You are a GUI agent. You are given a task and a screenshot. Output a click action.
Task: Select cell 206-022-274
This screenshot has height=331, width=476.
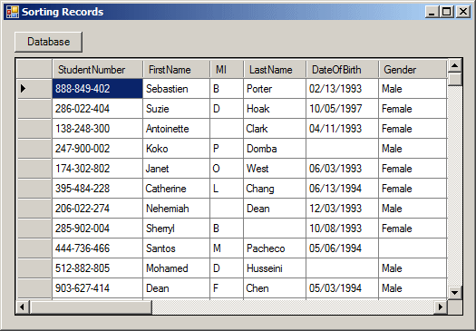pos(97,209)
